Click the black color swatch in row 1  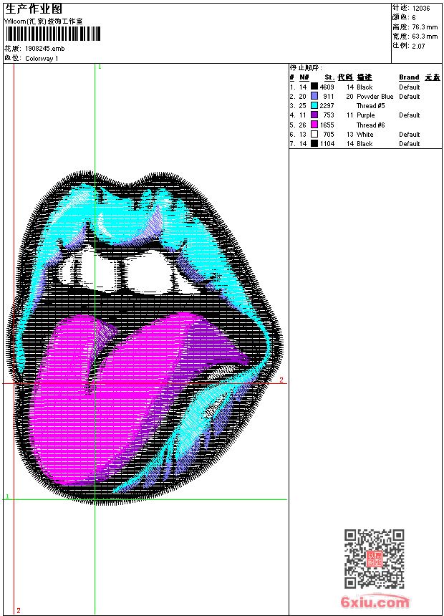[x=314, y=87]
